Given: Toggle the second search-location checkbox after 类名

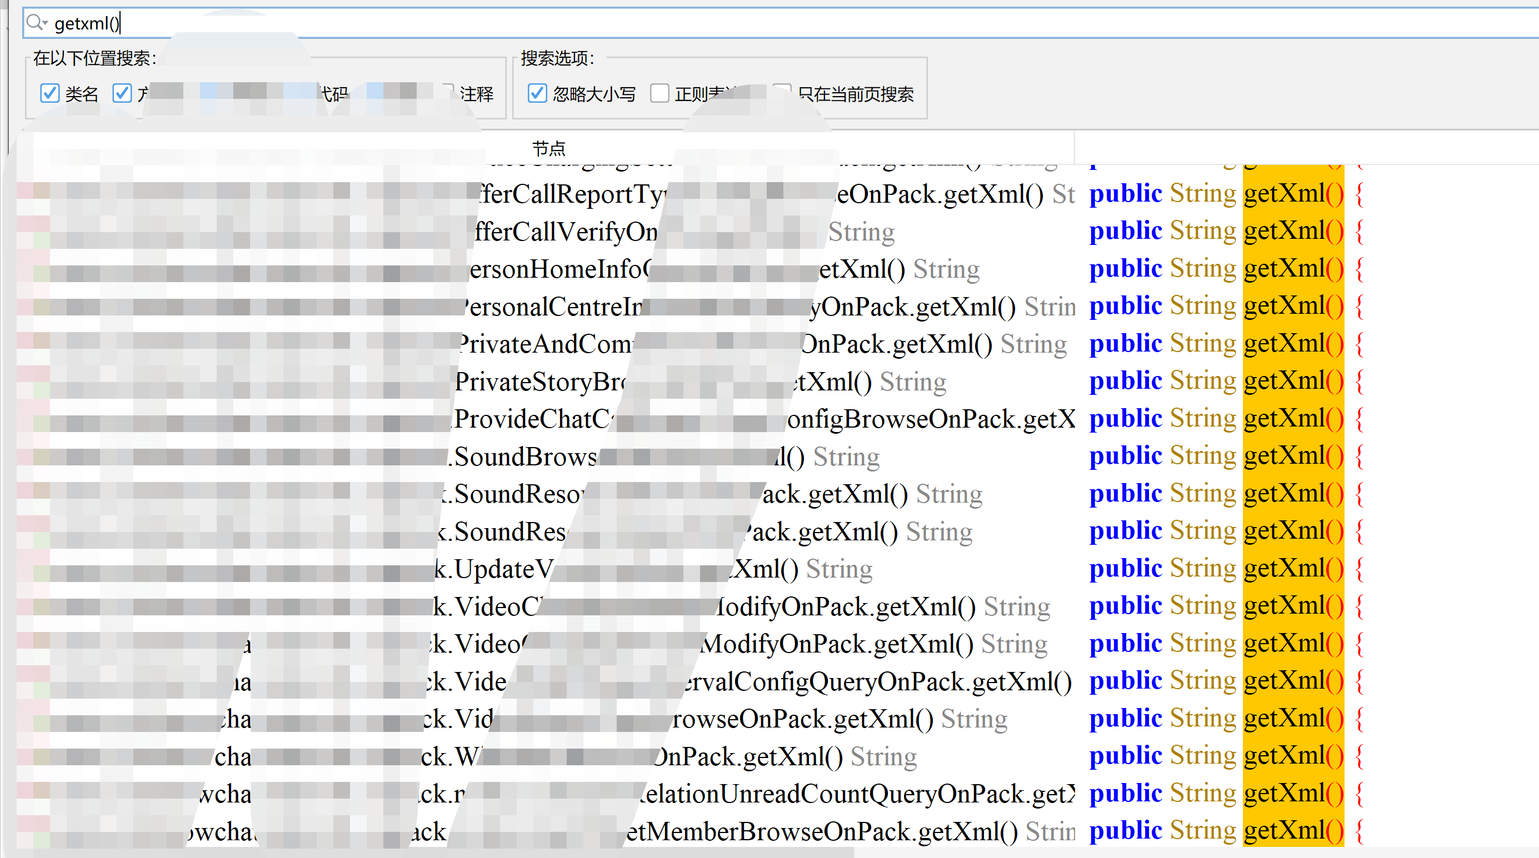Looking at the screenshot, I should pos(122,93).
